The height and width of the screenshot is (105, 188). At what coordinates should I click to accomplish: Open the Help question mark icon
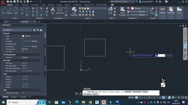tap(166, 1)
